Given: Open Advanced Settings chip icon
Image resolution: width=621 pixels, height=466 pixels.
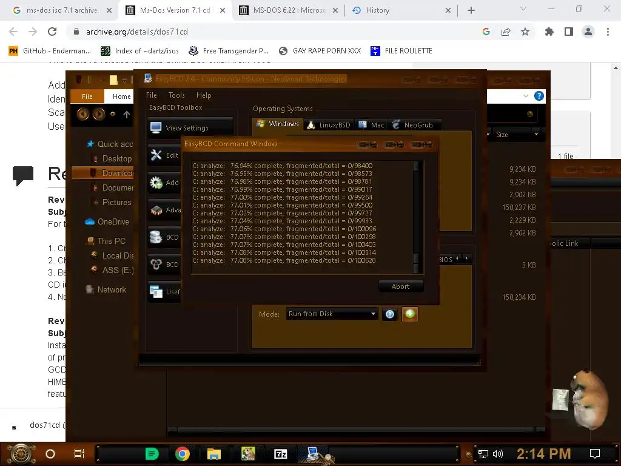Looking at the screenshot, I should pyautogui.click(x=156, y=210).
